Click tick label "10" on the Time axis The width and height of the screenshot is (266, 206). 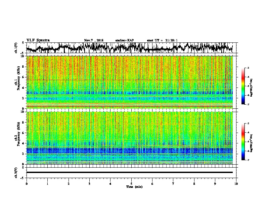point(236,184)
